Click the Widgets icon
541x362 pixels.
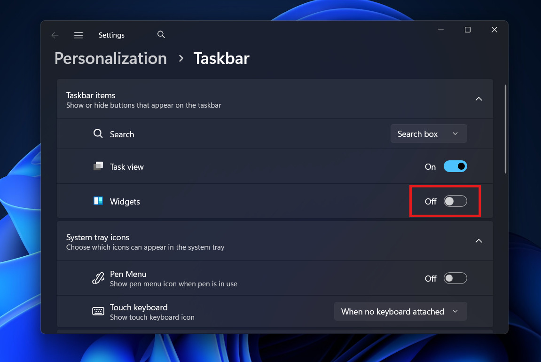click(98, 201)
